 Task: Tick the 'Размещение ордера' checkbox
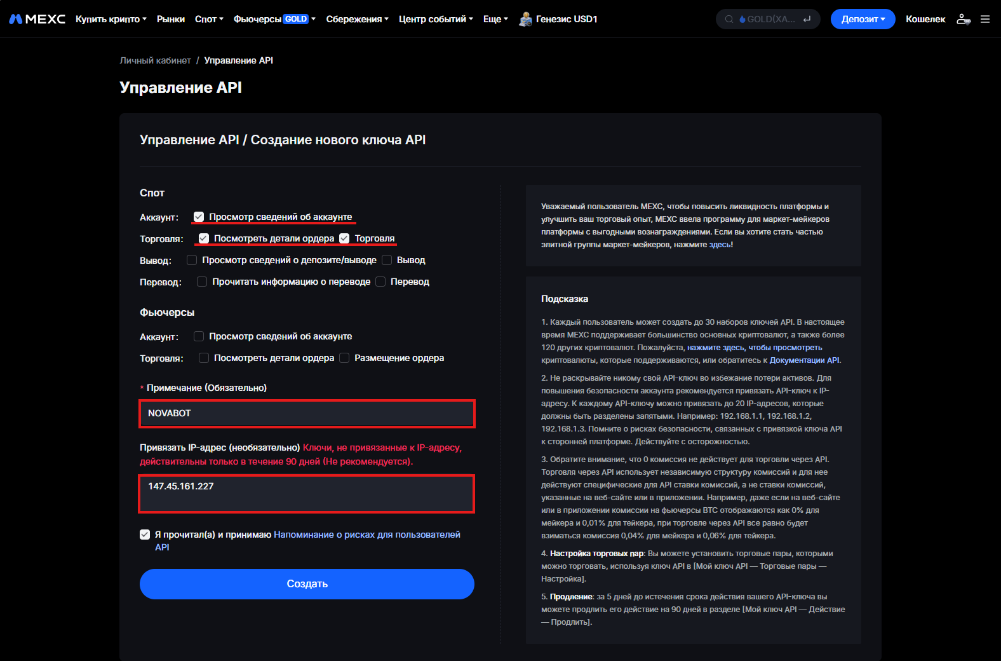tap(344, 358)
